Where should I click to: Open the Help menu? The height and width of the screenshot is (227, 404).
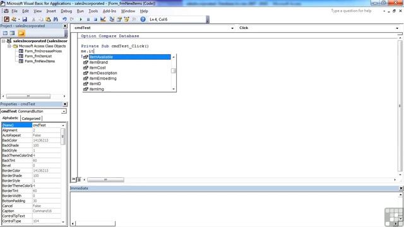click(x=144, y=11)
